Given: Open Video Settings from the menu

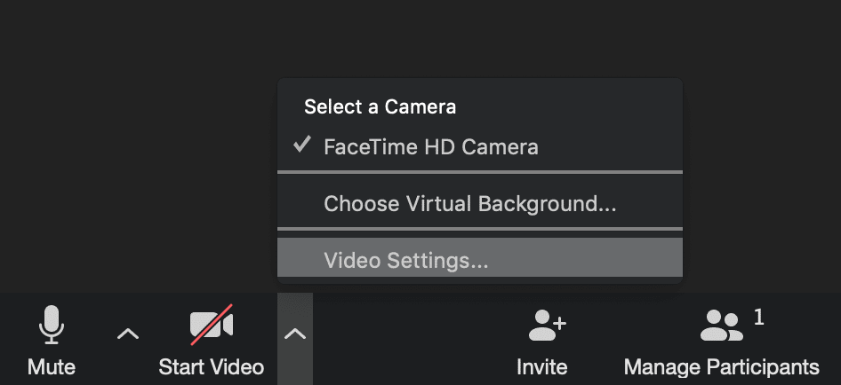Looking at the screenshot, I should coord(405,261).
